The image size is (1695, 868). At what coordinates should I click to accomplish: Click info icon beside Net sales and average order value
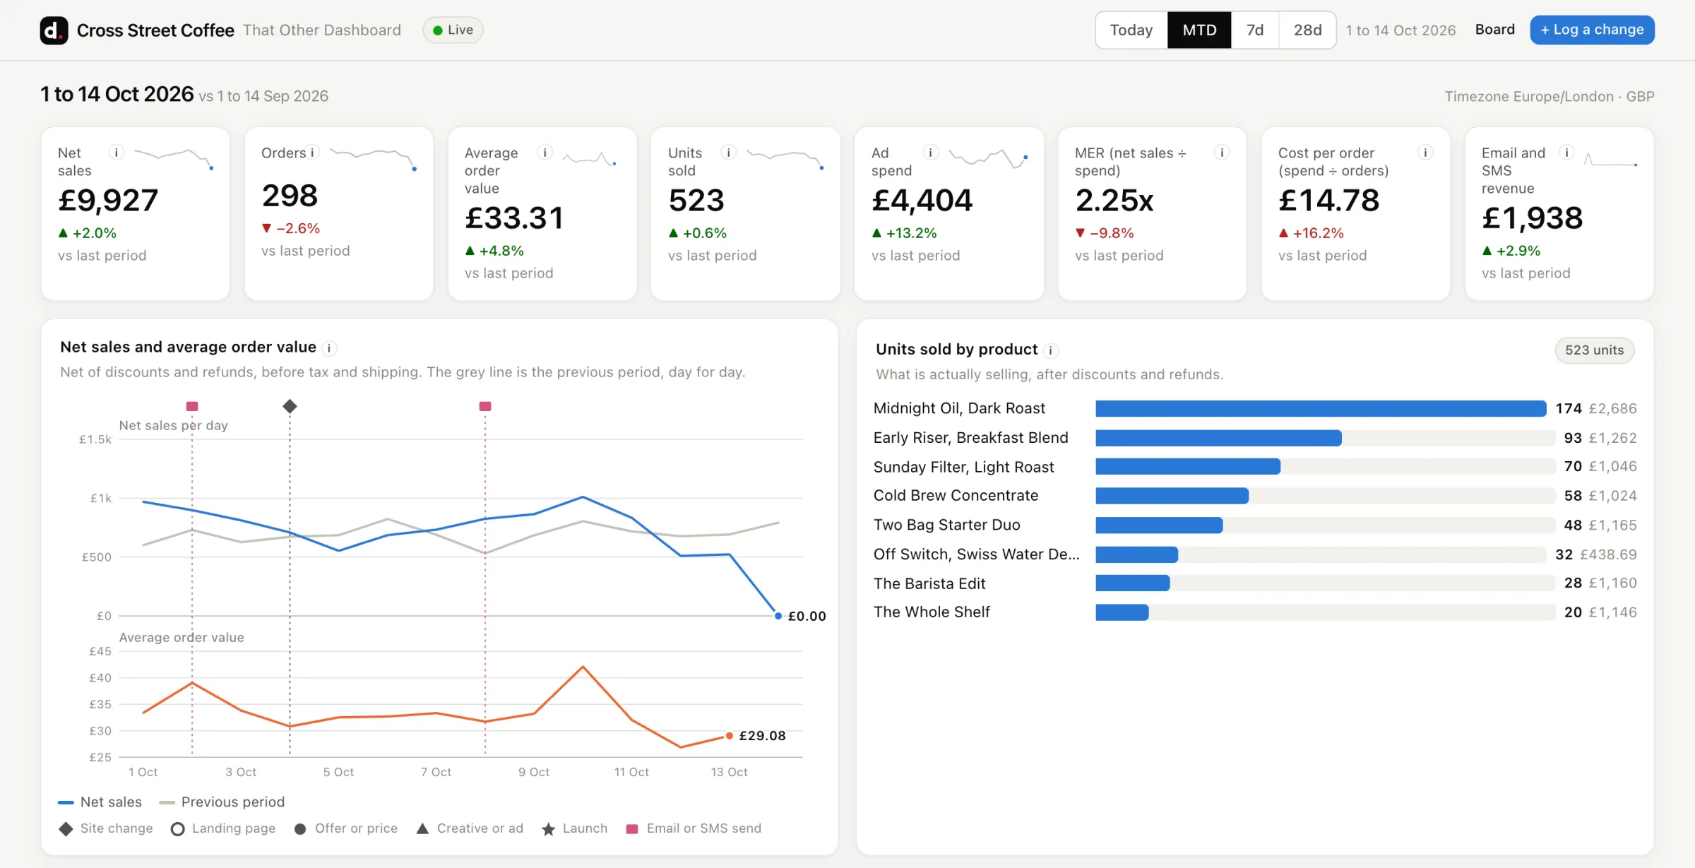click(329, 348)
